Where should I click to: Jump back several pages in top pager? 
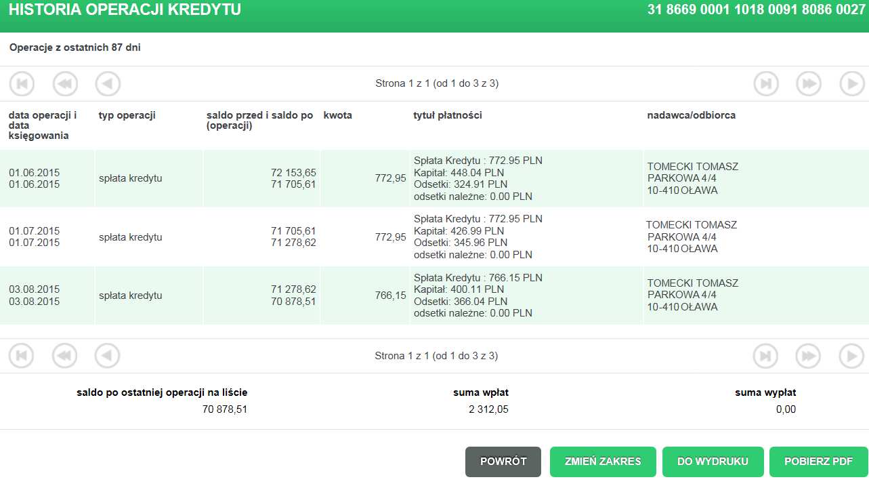pyautogui.click(x=65, y=84)
